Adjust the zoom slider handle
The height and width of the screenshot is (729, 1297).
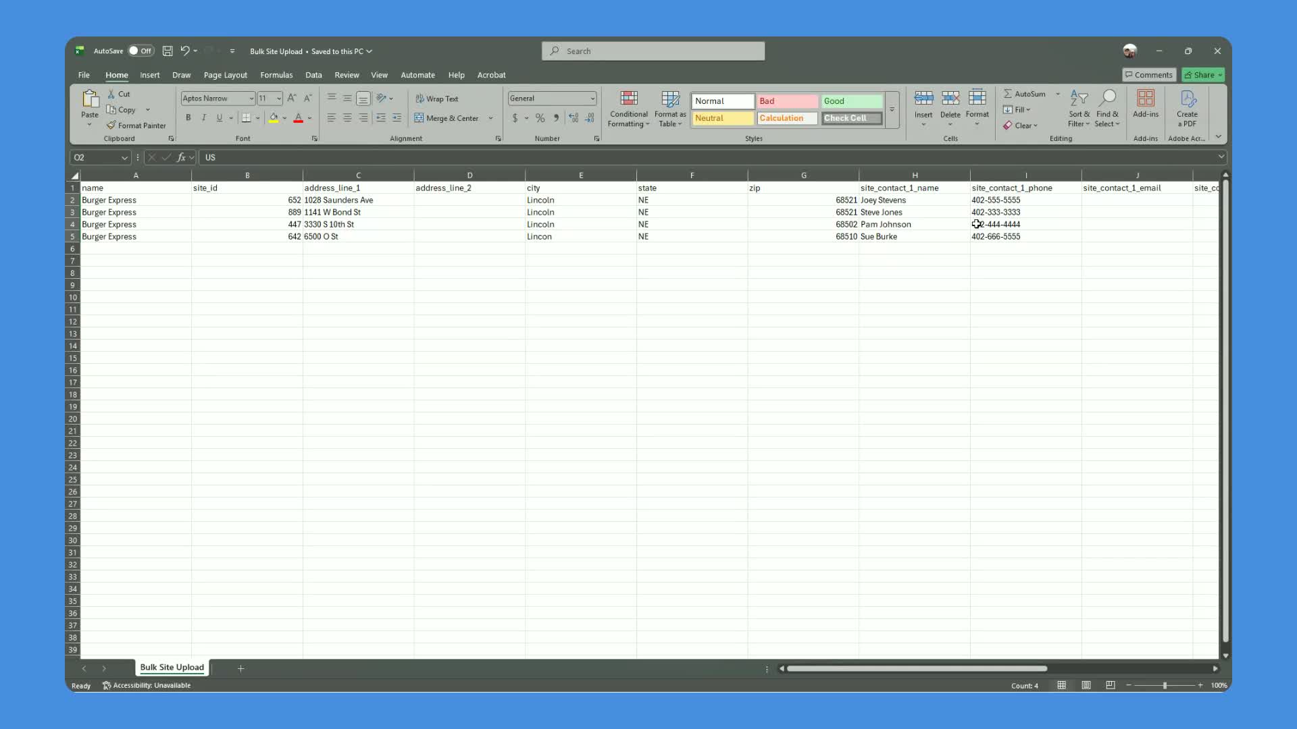[1165, 685]
